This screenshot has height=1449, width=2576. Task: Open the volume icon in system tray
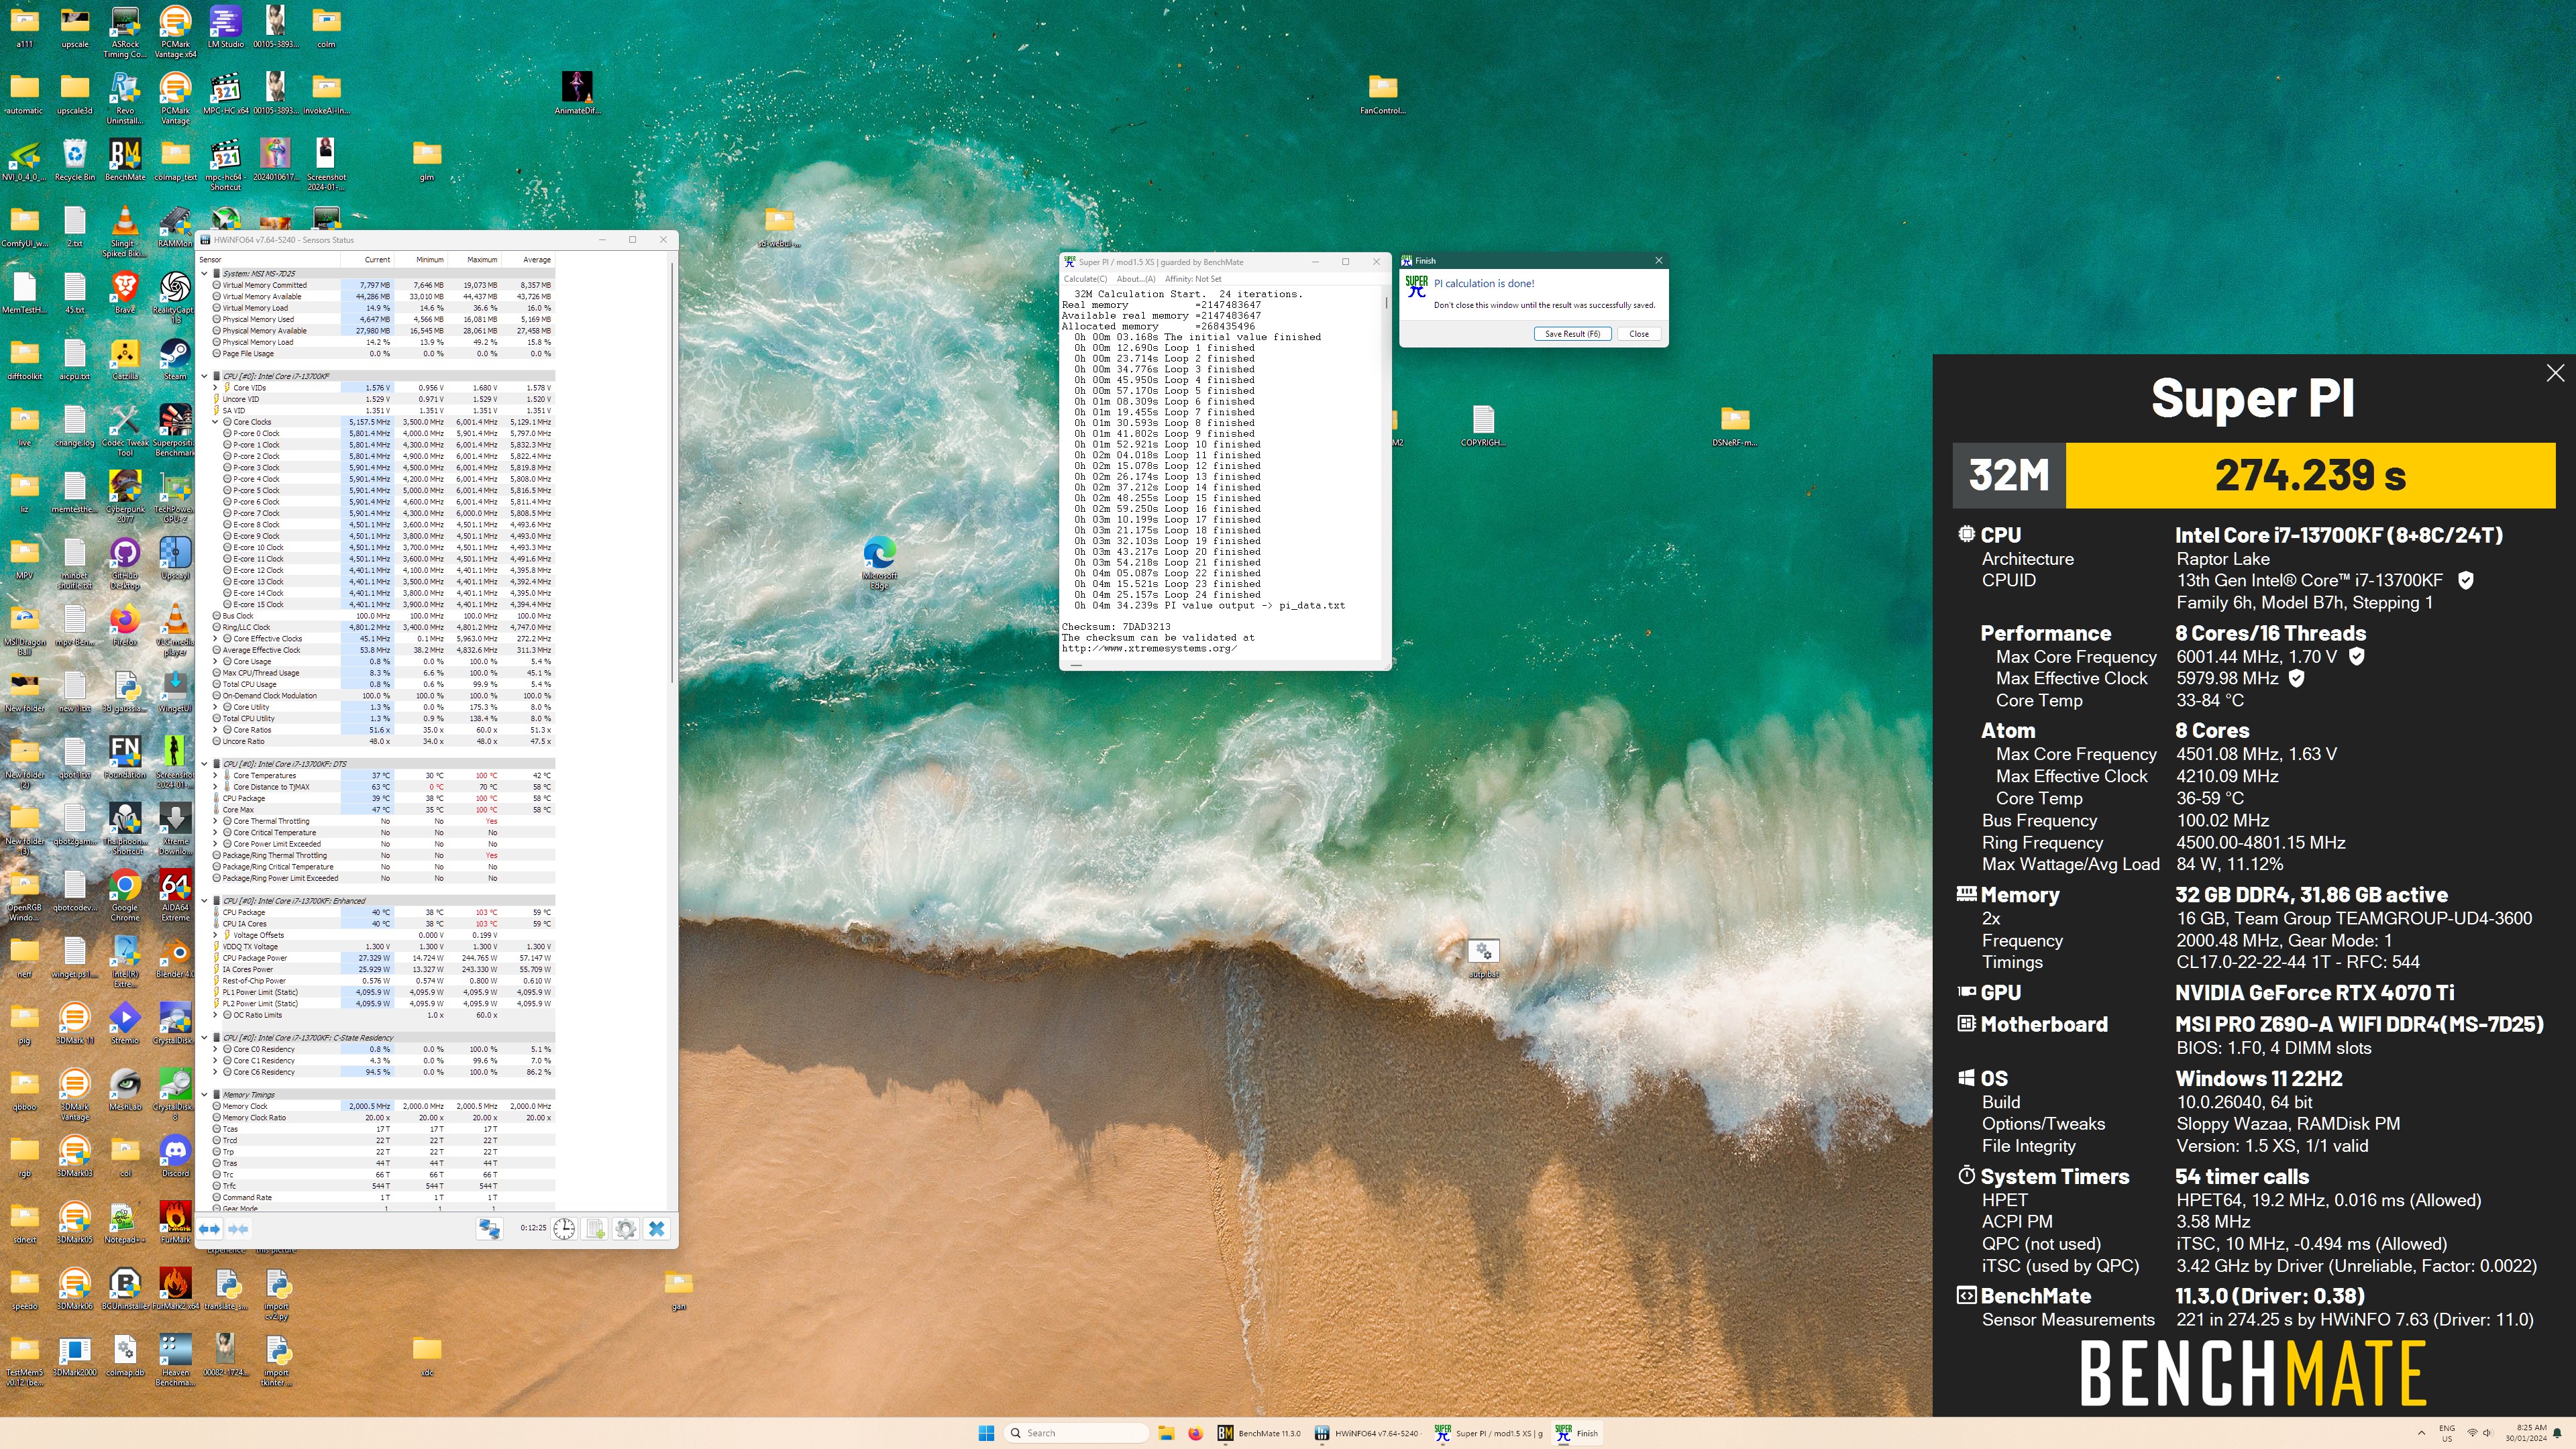pyautogui.click(x=2488, y=1433)
